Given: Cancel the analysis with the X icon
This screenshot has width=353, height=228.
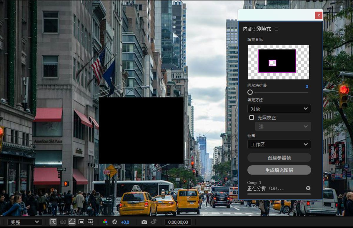Looking at the screenshot, I should [308, 188].
